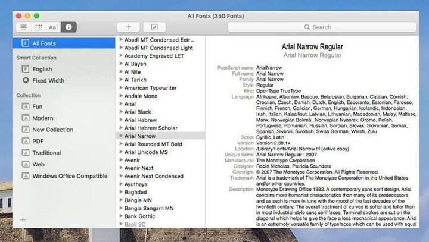This screenshot has width=429, height=242.
Task: Select Bangla Sangam MN font
Action: pos(149,208)
